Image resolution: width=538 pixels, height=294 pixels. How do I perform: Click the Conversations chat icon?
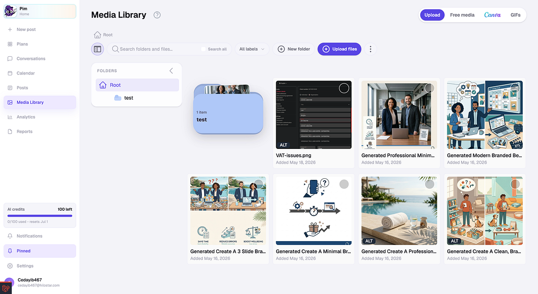pyautogui.click(x=10, y=59)
